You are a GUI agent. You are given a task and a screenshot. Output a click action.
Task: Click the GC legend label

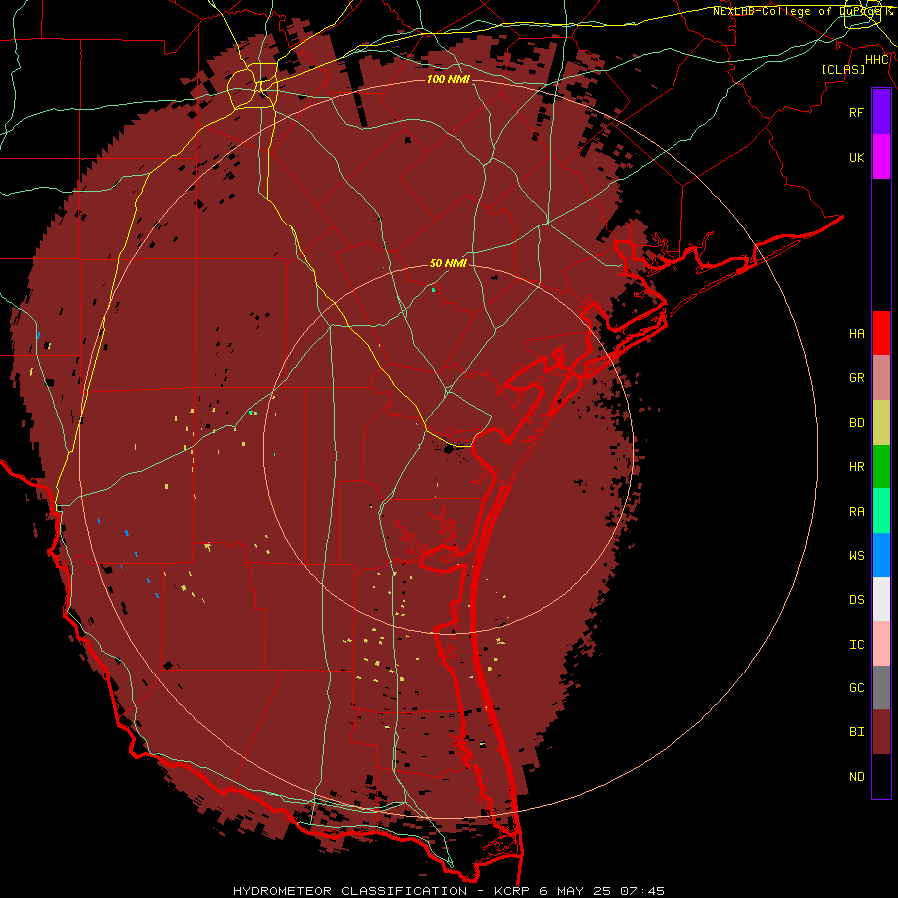(x=857, y=688)
